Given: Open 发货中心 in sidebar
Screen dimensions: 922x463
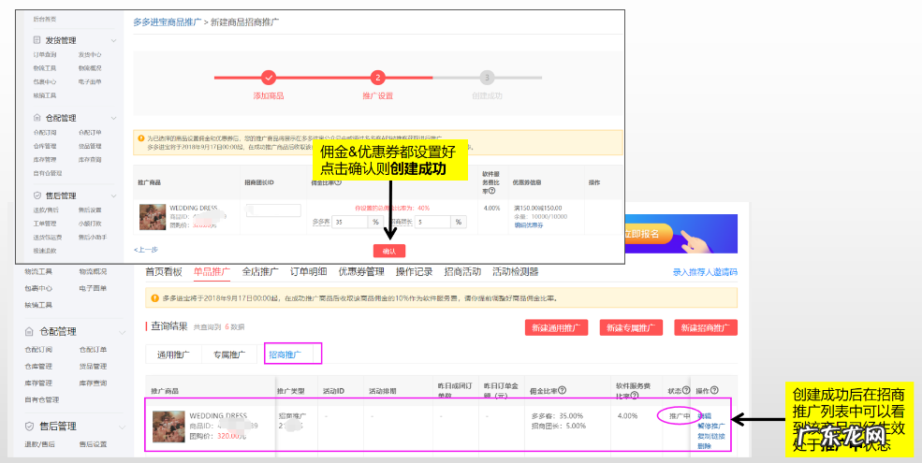Looking at the screenshot, I should pyautogui.click(x=90, y=54).
